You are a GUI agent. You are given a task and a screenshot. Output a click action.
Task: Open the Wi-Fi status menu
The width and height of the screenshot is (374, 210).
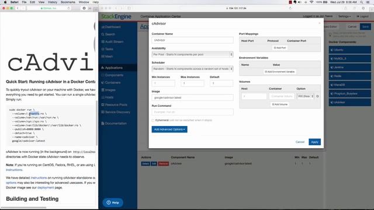(x=311, y=2)
